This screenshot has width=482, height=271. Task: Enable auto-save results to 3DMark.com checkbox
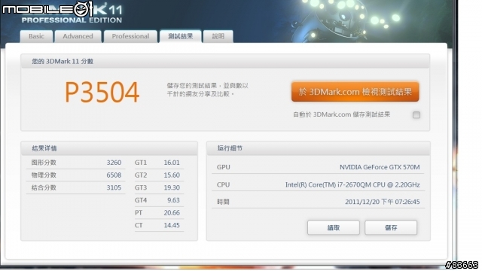coord(416,115)
